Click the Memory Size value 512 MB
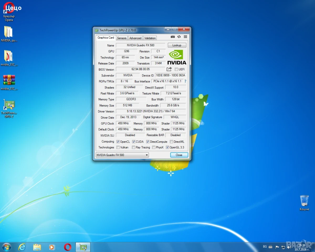Screen dimensions: 315x252 [x=128, y=105]
